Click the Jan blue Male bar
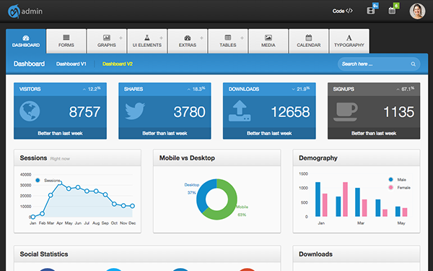Screen dimensions: 433x271 [x=318, y=199]
